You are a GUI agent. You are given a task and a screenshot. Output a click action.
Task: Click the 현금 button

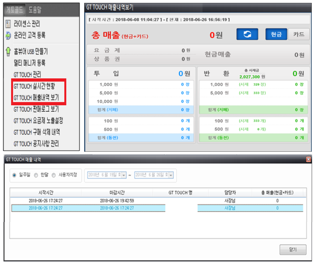[x=276, y=34]
